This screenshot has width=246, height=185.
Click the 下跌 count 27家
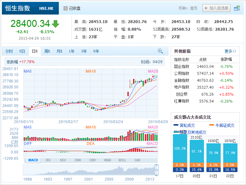point(176,37)
